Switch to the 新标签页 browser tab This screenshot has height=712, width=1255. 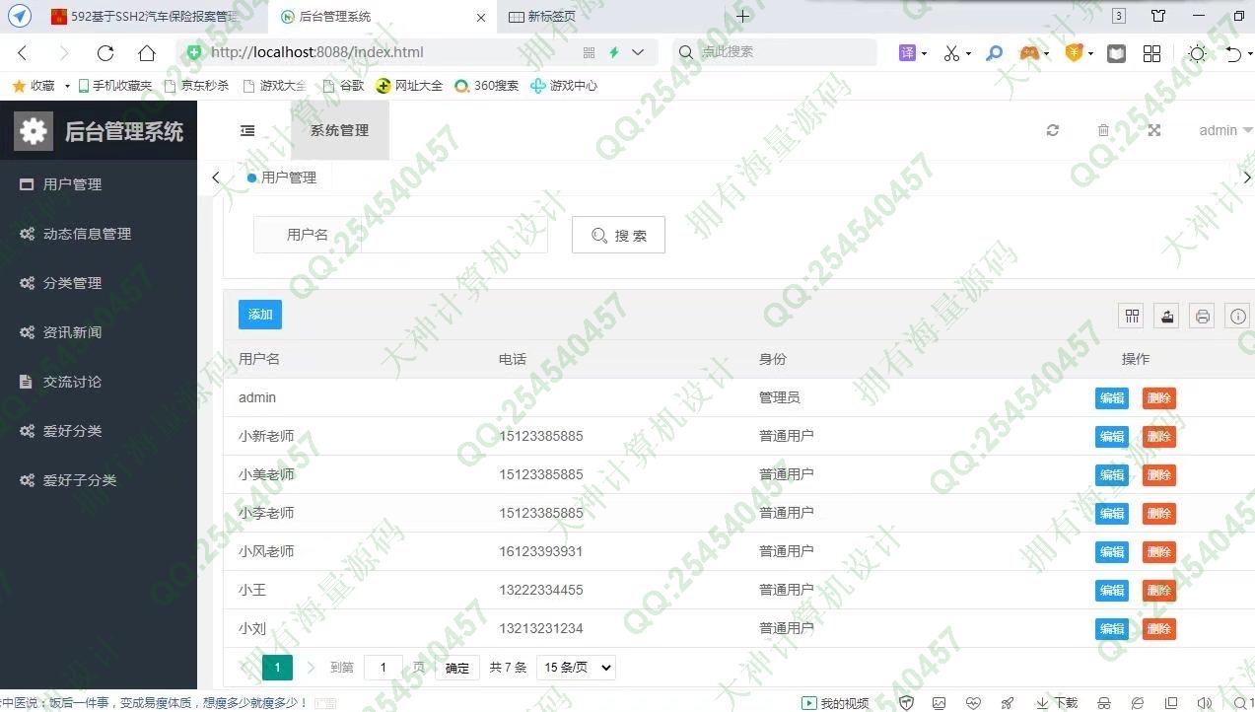pos(552,17)
